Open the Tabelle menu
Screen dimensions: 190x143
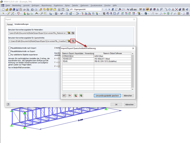(75, 5)
